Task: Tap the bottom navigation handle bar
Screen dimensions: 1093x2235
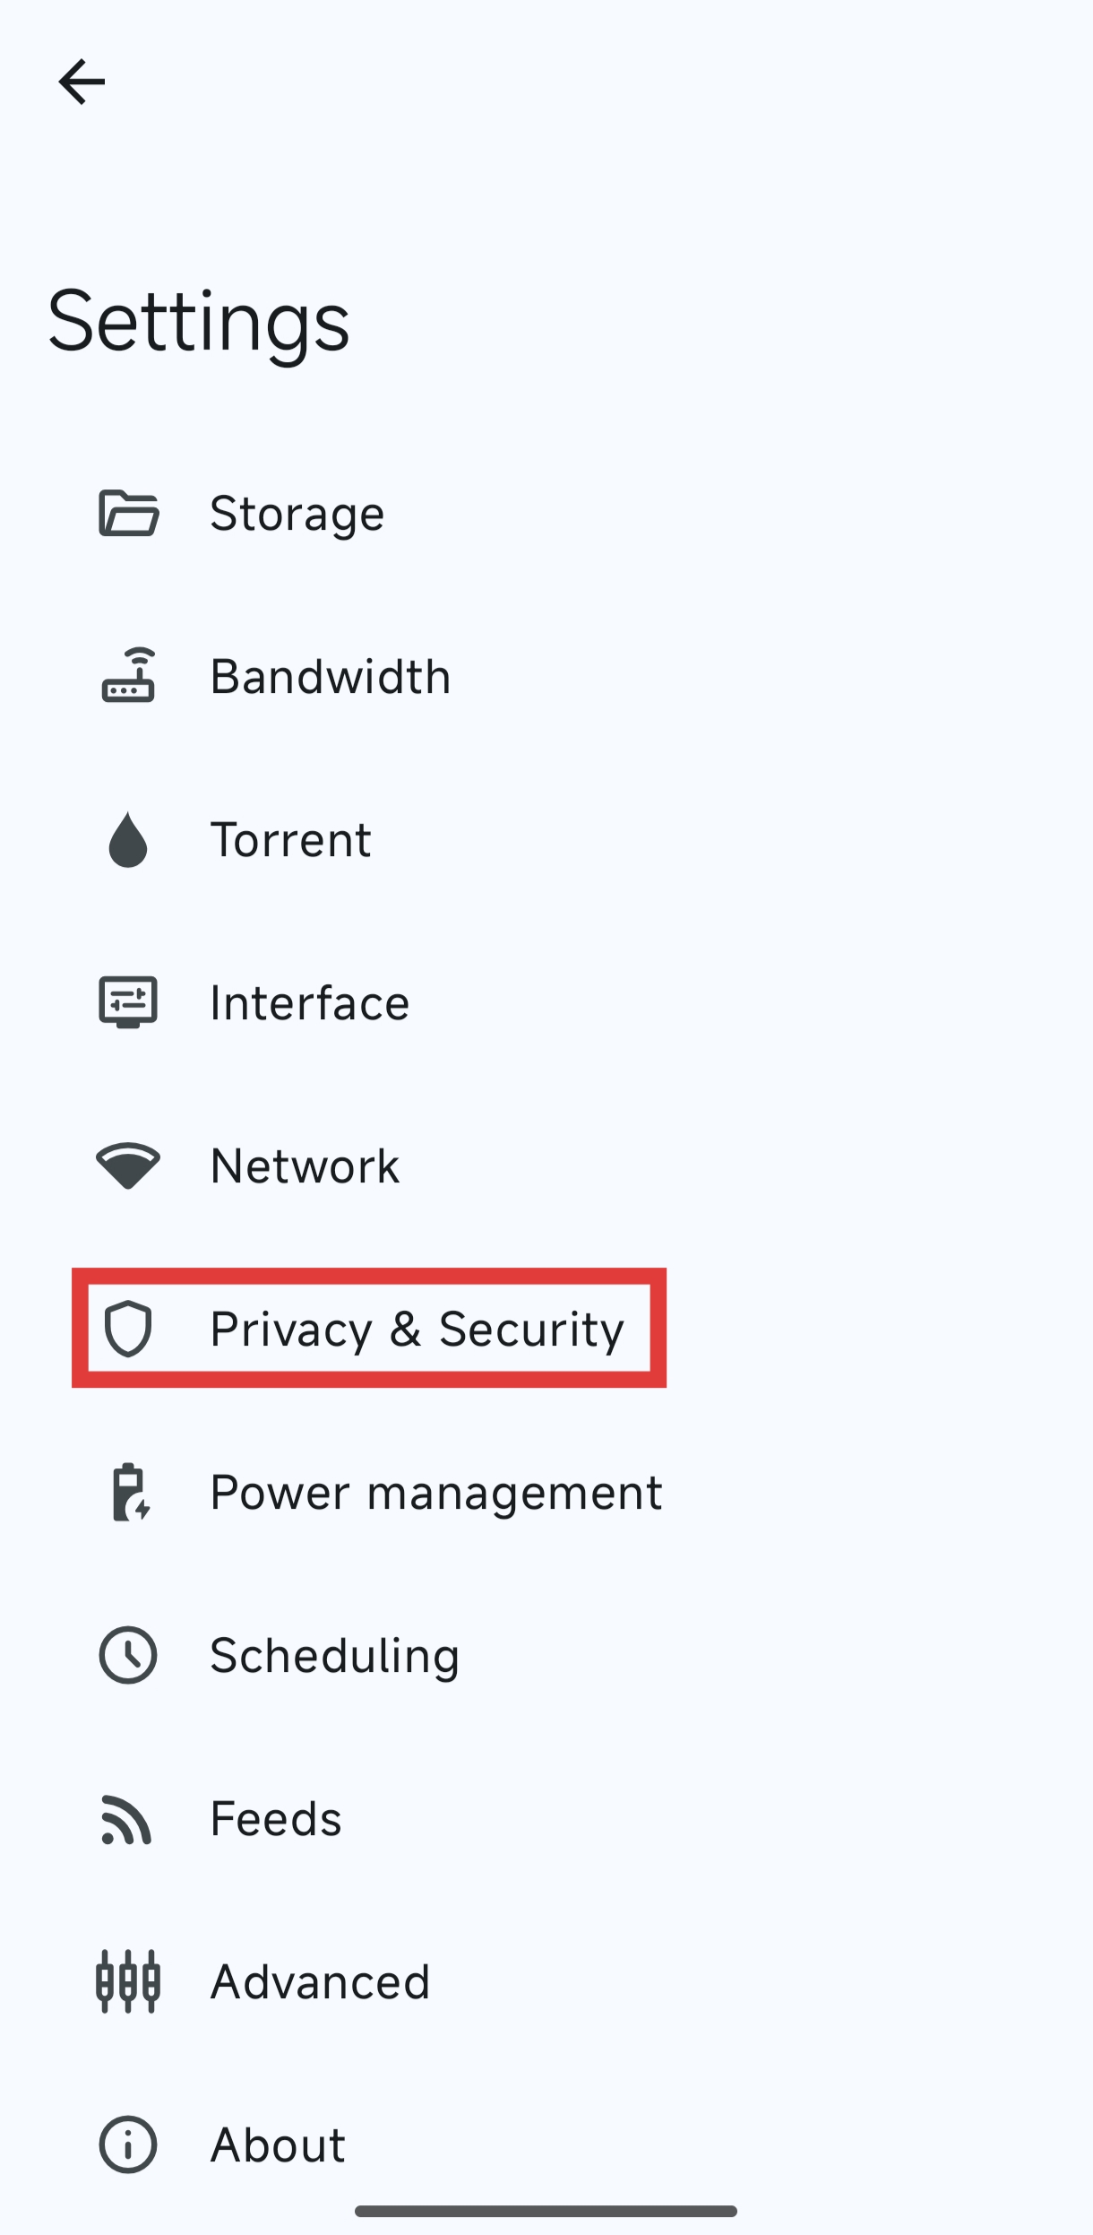Action: (546, 2212)
